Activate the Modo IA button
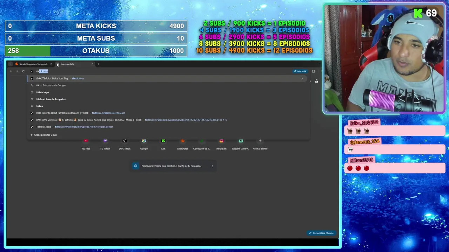 [x=300, y=71]
